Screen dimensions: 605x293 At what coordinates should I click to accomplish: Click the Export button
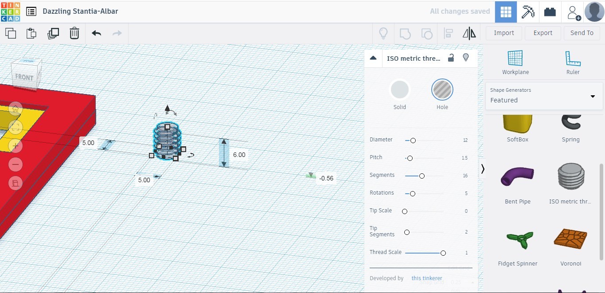tap(543, 33)
